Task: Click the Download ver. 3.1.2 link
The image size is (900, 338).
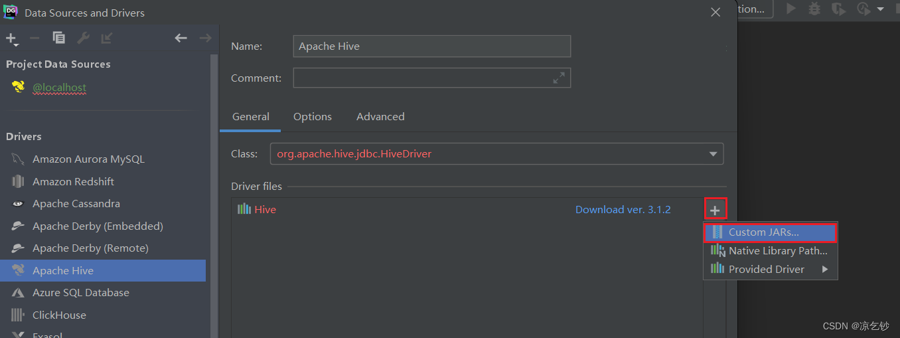Action: point(623,209)
